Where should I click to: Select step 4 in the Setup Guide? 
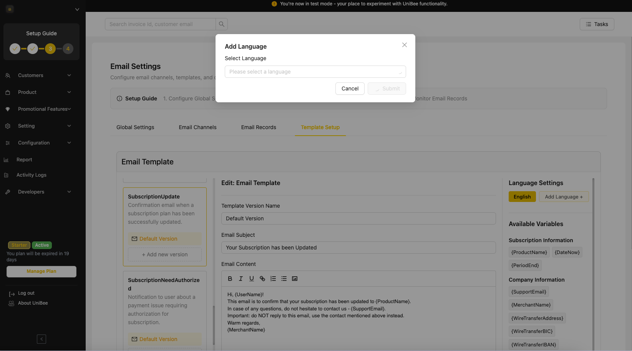(68, 49)
